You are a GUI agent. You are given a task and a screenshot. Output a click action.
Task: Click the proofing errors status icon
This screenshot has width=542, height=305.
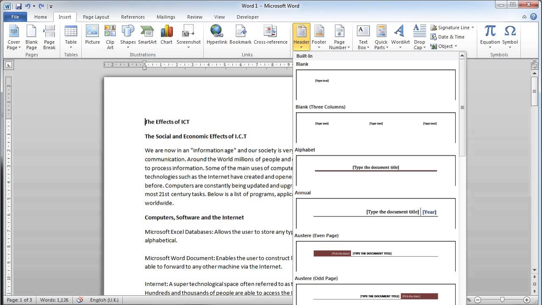[x=79, y=300]
